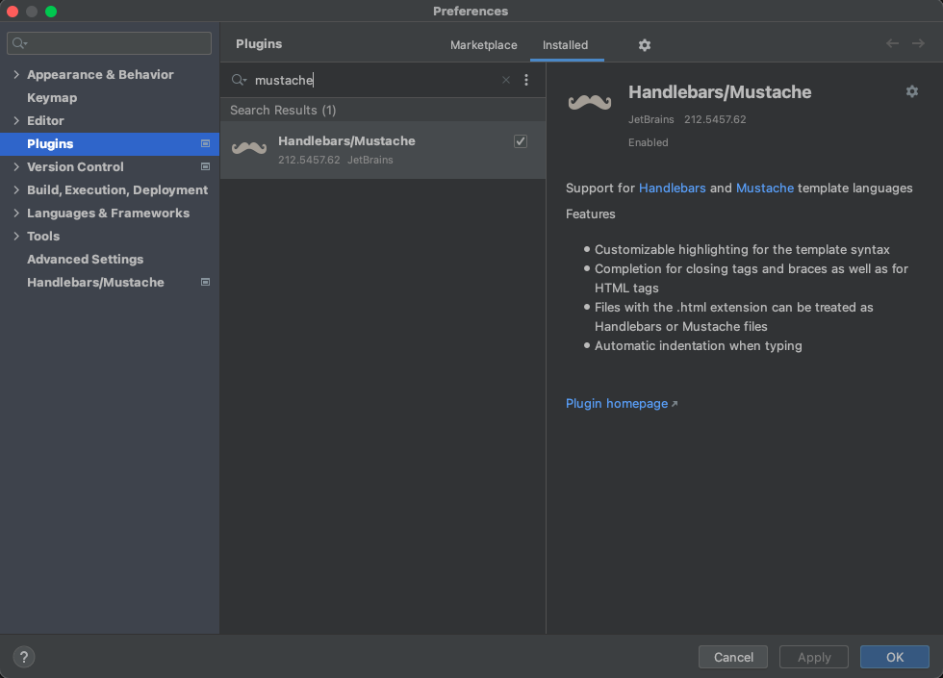Click JetBrains vendor name in details pane
The image size is (943, 678).
(x=650, y=119)
